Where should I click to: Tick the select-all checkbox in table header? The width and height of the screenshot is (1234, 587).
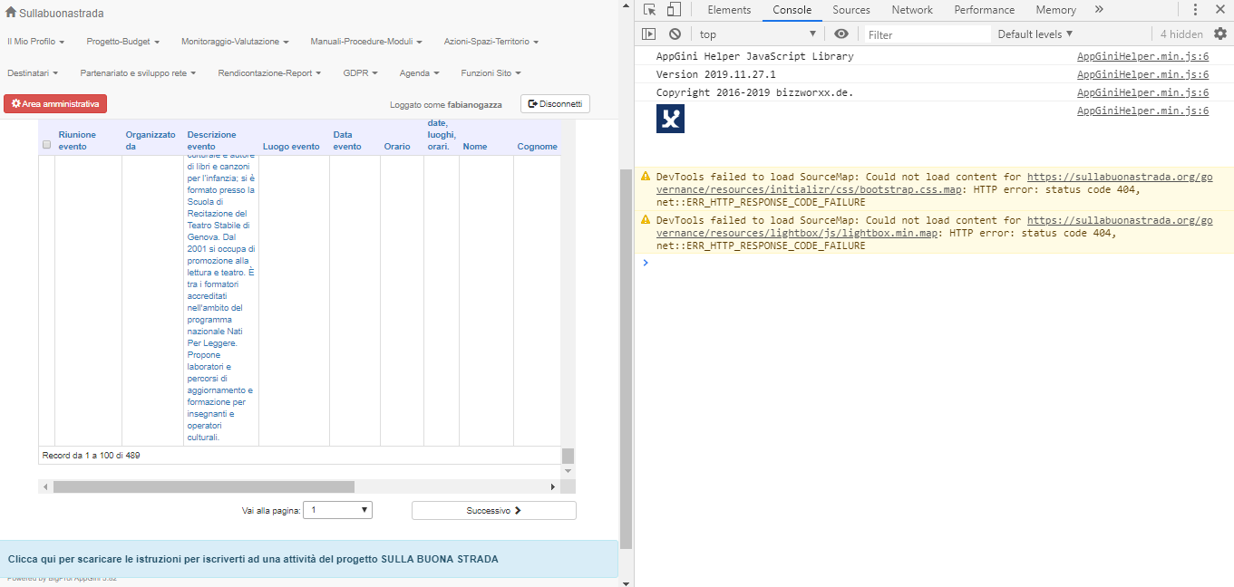click(x=46, y=145)
